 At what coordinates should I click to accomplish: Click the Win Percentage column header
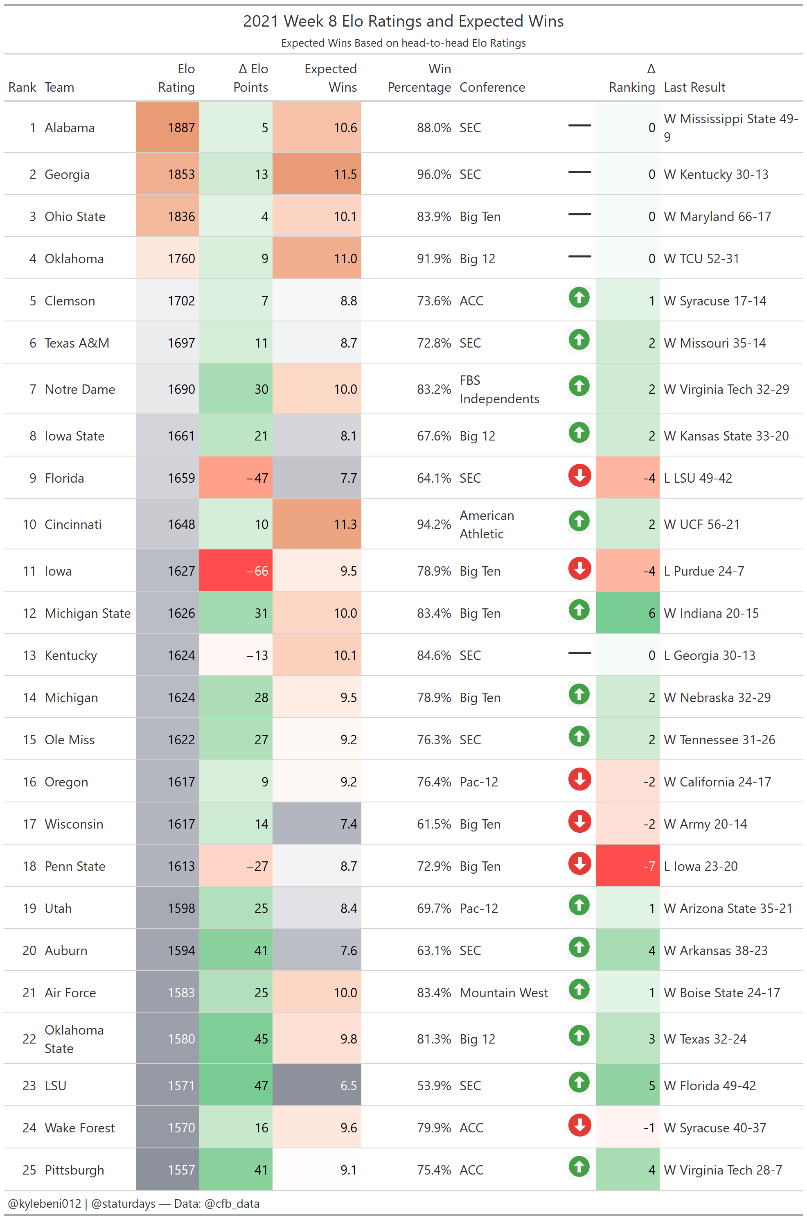point(419,78)
